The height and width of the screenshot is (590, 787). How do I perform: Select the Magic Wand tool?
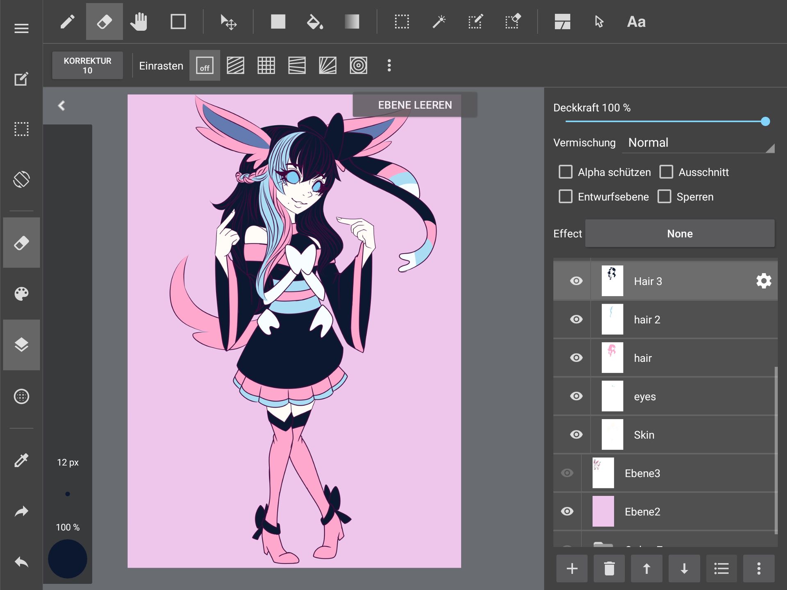click(439, 22)
